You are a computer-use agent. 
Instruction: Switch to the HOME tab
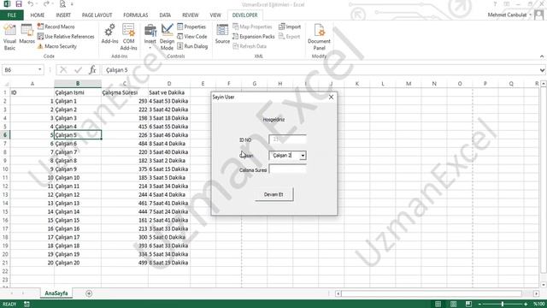[x=38, y=15]
